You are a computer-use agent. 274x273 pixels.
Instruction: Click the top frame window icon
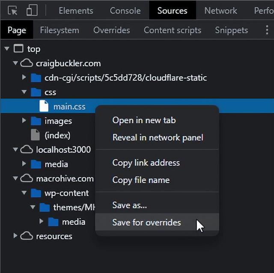(x=18, y=48)
